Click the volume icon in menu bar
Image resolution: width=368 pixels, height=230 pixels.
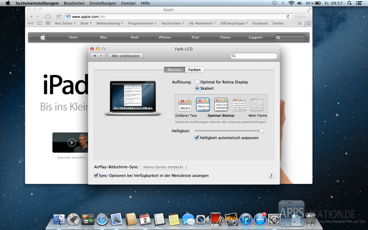(300, 3)
